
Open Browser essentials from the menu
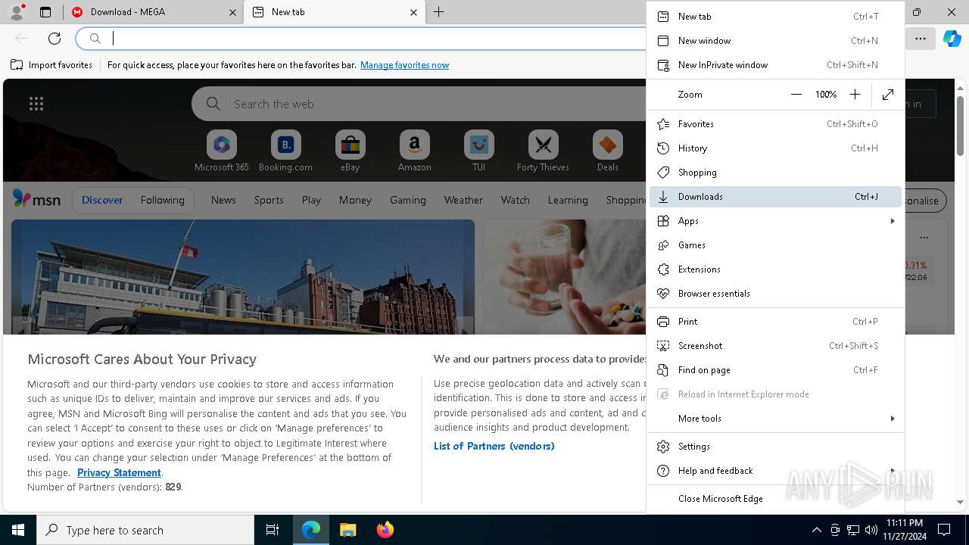coord(775,294)
